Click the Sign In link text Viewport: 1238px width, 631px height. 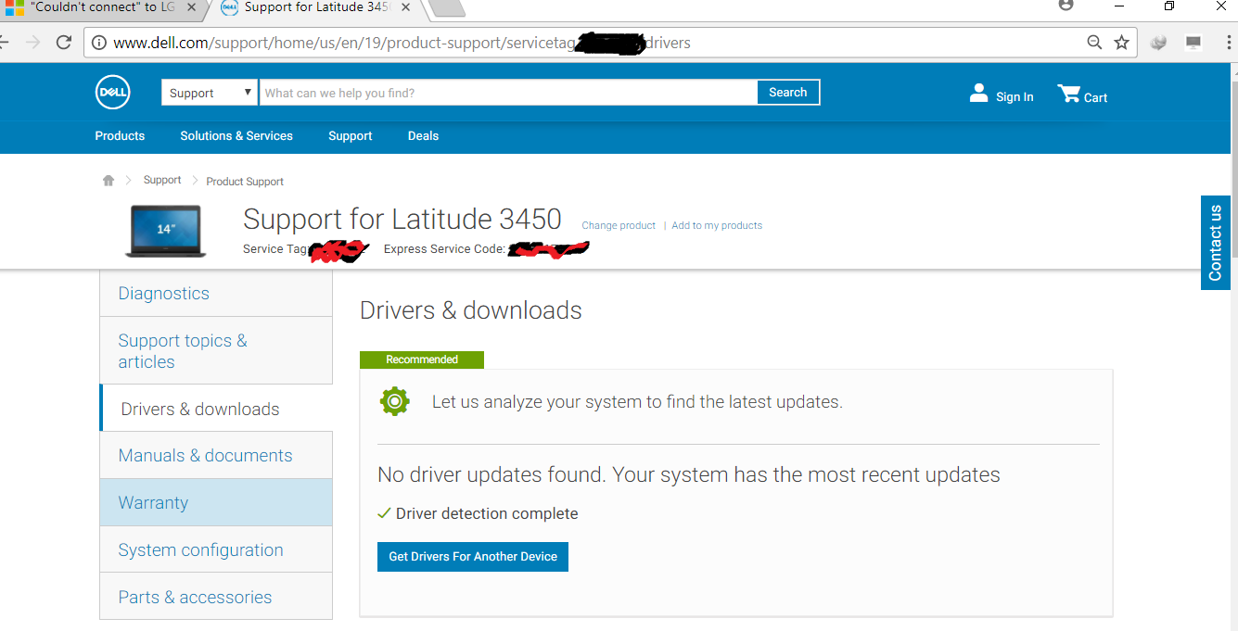coord(1015,96)
